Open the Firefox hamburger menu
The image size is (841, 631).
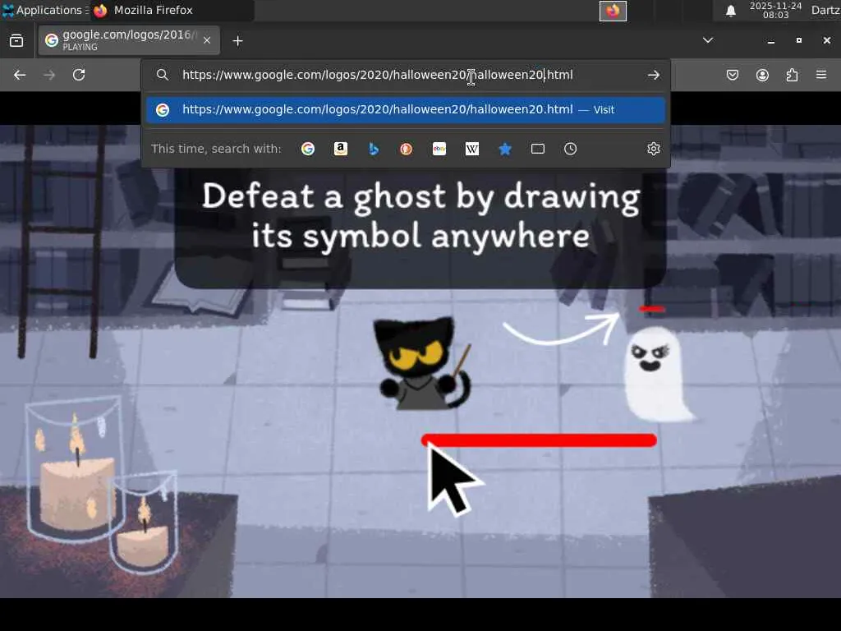(821, 75)
